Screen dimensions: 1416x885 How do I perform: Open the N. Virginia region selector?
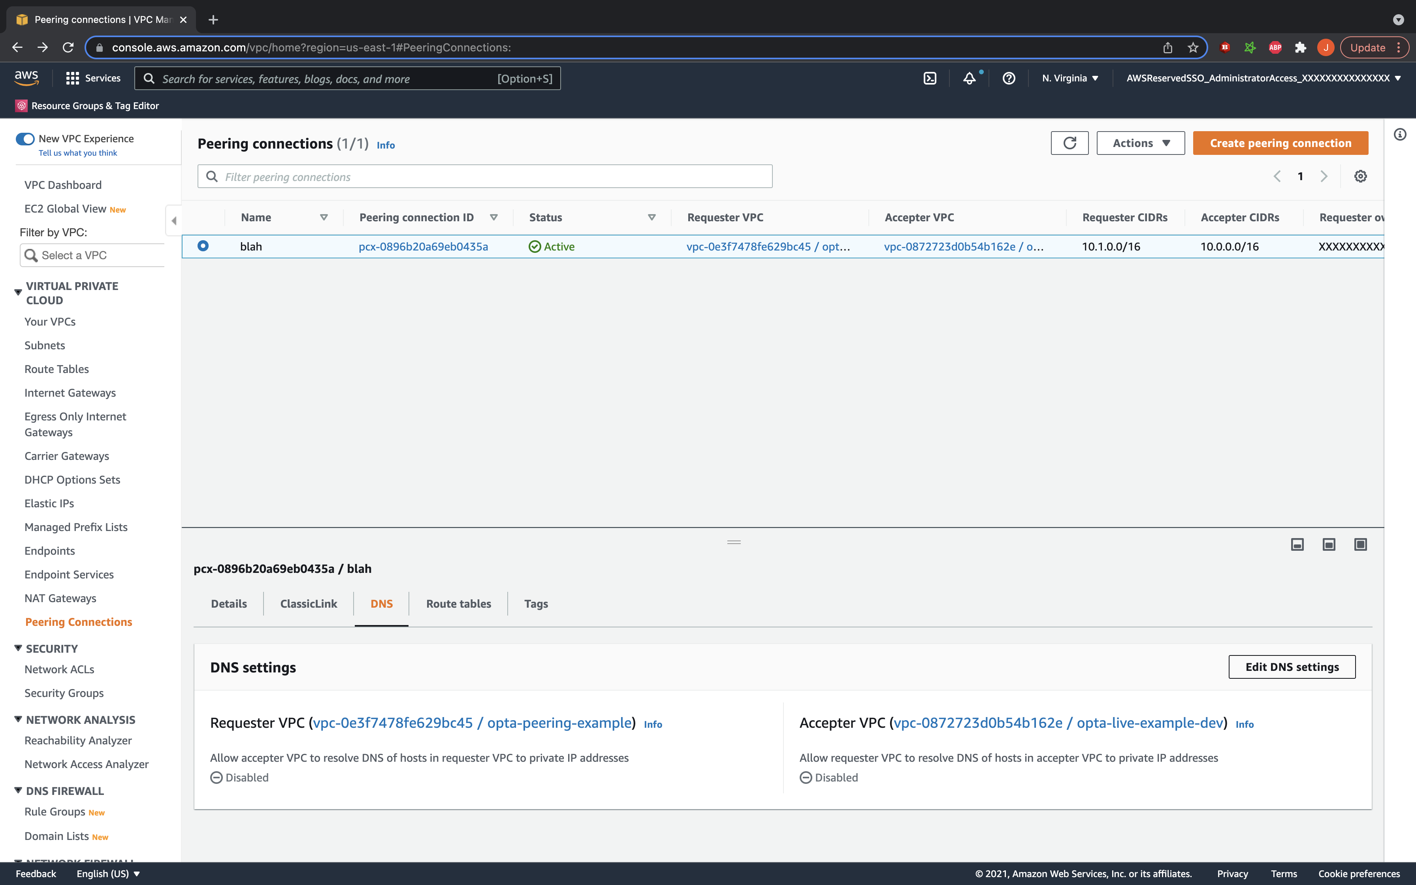1070,79
